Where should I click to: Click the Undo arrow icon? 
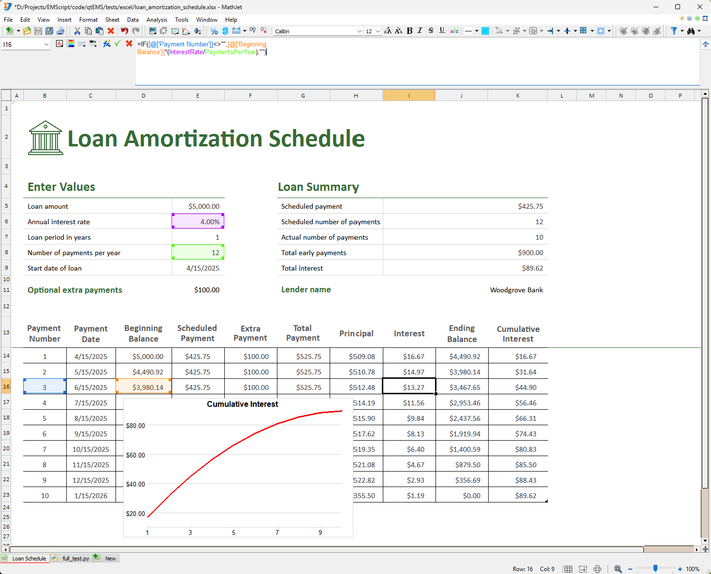[124, 31]
